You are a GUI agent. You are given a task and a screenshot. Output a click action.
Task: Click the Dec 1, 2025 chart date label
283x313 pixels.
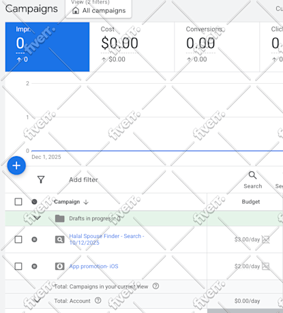pos(46,157)
